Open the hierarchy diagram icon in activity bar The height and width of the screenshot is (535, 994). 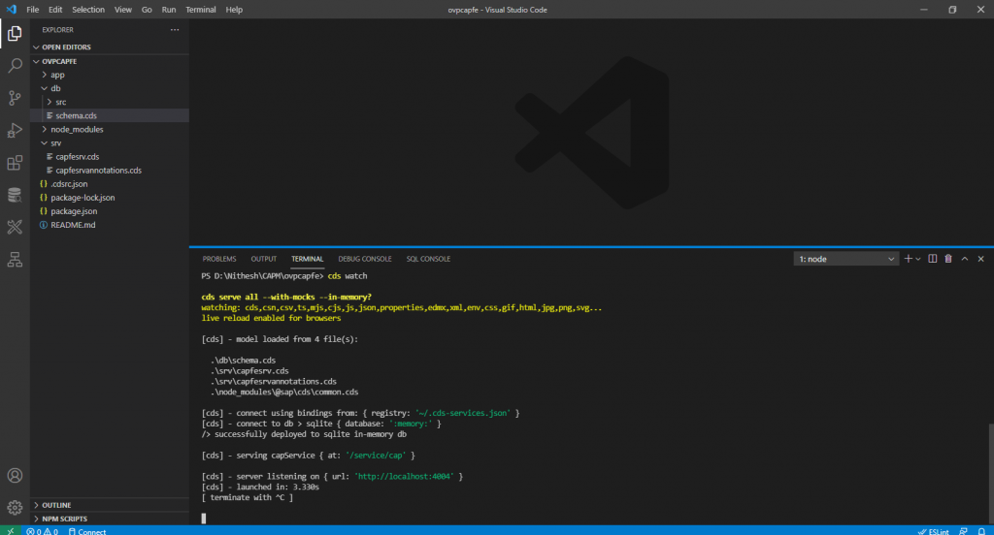[15, 260]
